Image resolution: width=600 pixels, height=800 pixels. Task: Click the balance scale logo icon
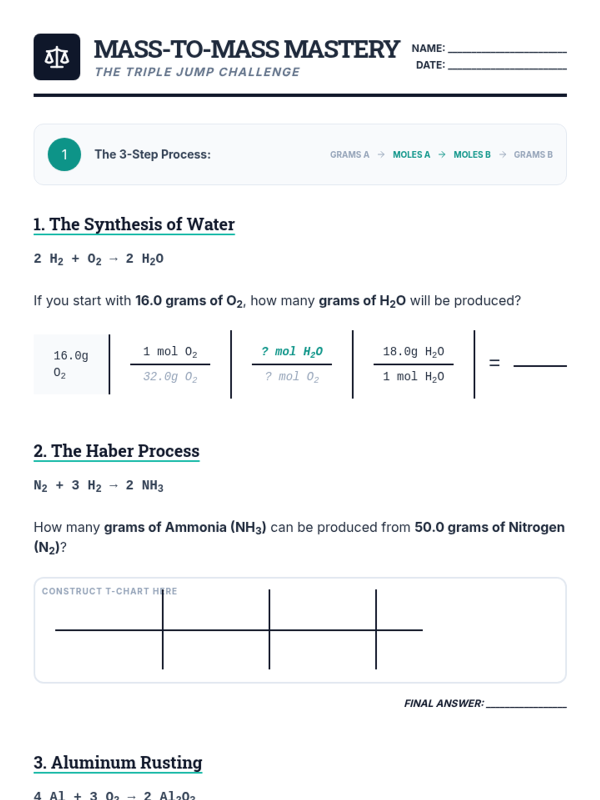[x=56, y=57]
